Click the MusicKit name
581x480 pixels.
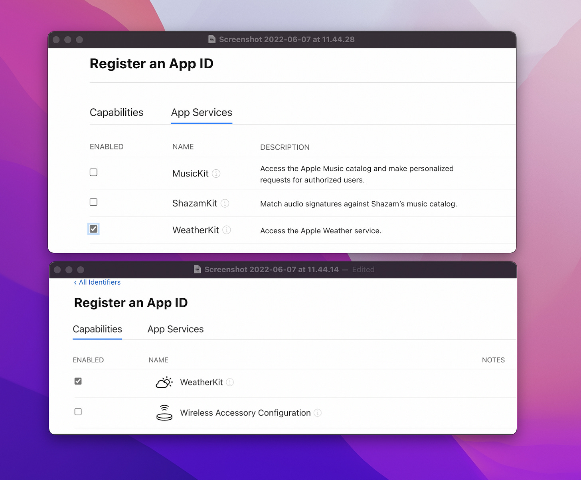(190, 173)
